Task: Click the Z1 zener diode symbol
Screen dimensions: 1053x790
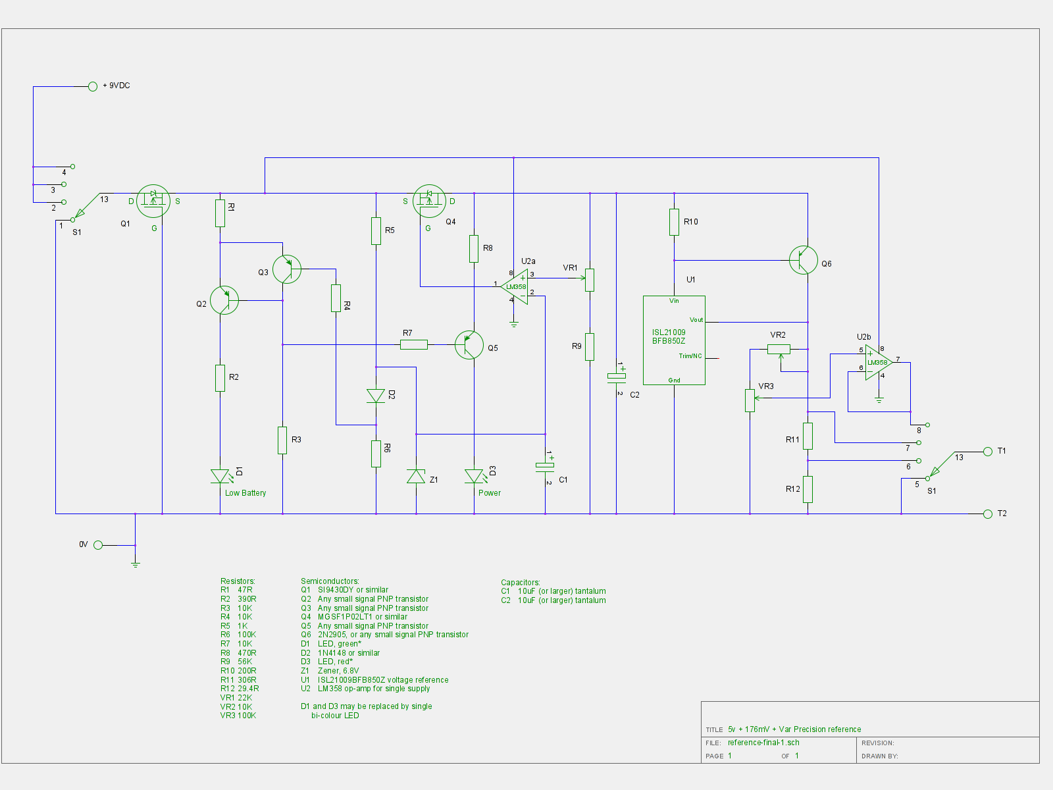Action: [x=416, y=476]
